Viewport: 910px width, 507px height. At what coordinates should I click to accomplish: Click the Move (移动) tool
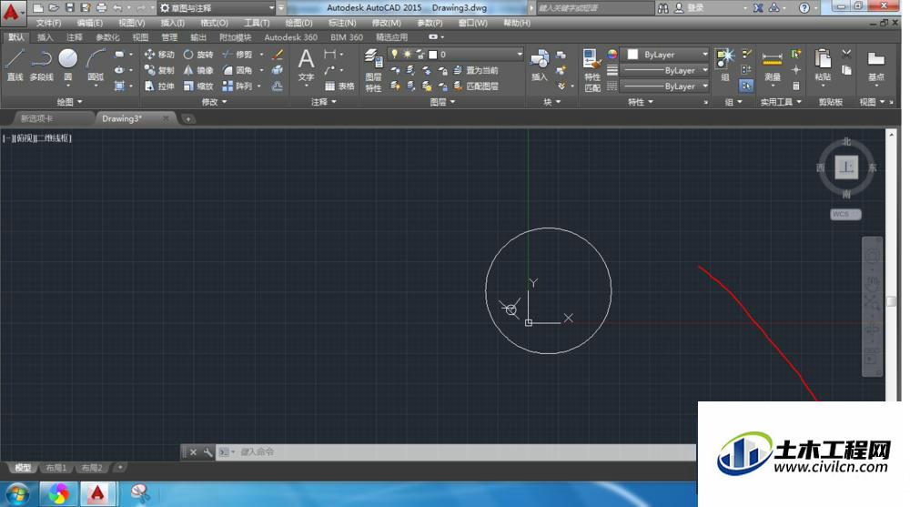(x=159, y=55)
